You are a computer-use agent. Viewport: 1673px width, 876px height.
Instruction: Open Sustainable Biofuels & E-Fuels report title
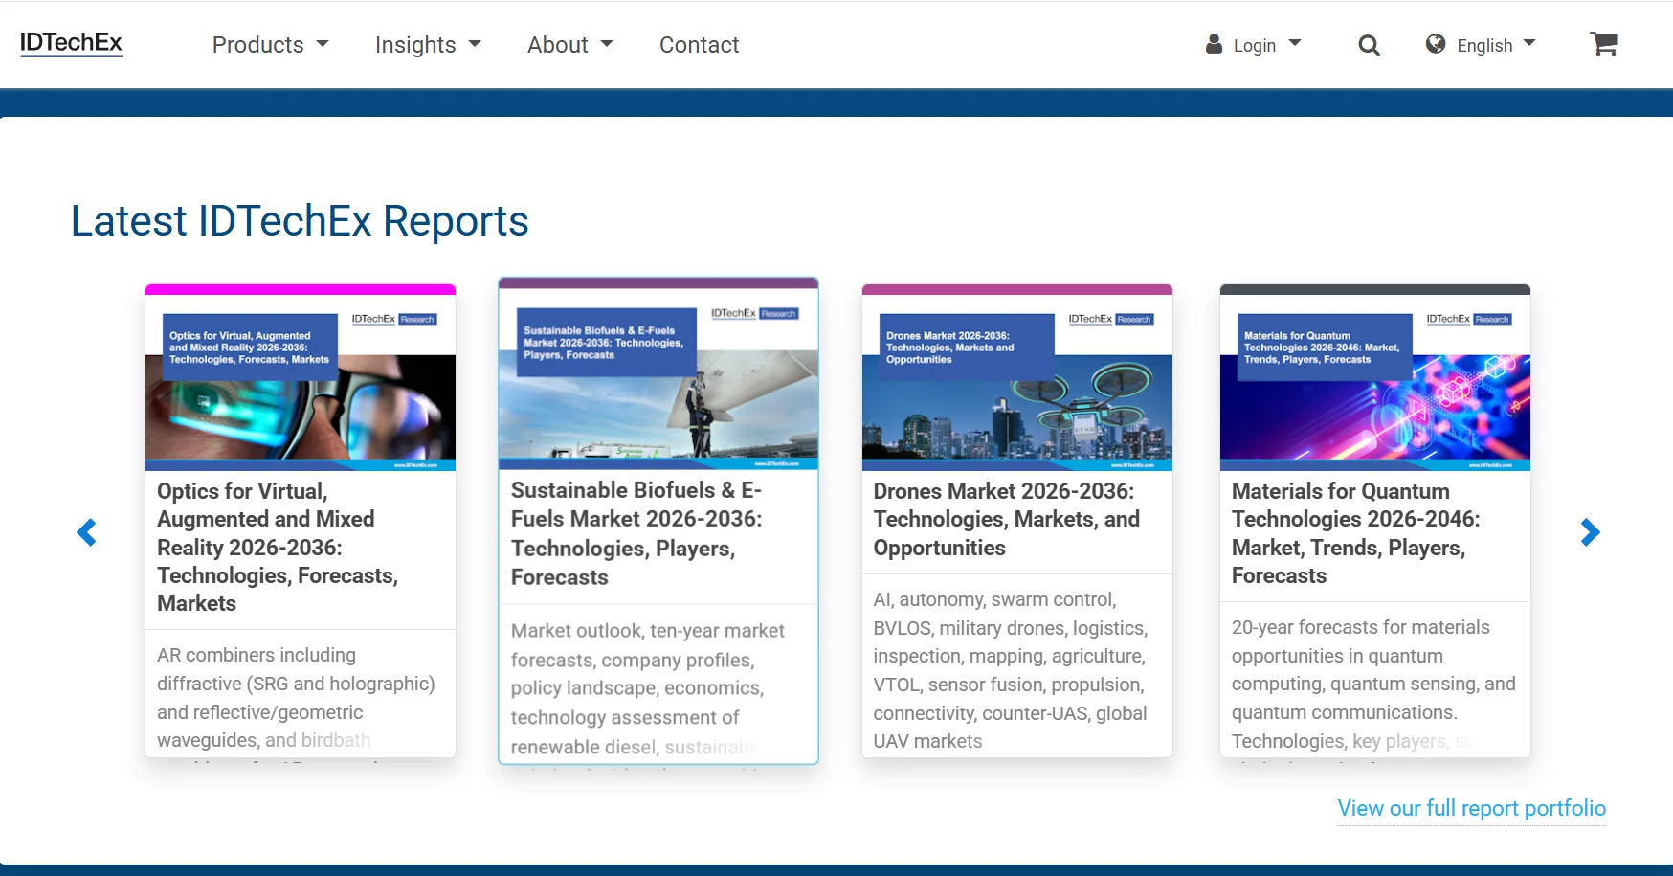coord(636,533)
